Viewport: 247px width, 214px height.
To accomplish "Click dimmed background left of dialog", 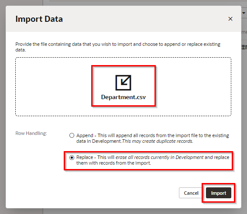I will coord(3,107).
